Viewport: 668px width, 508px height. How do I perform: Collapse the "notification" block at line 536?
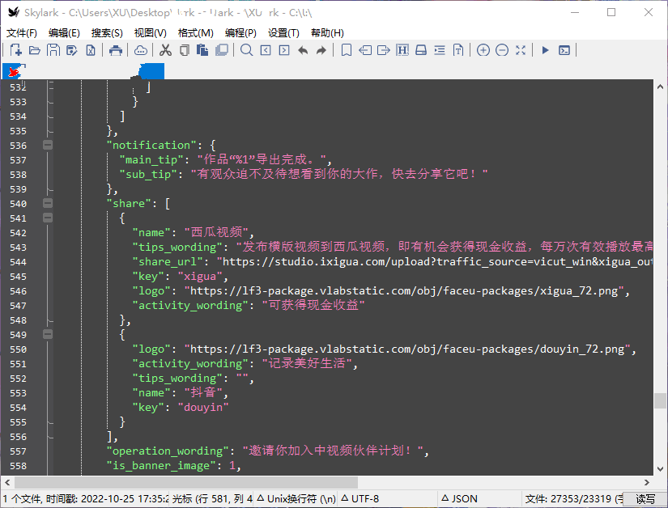(x=48, y=145)
